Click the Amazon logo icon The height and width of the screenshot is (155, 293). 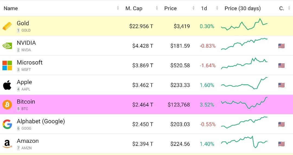click(7, 144)
